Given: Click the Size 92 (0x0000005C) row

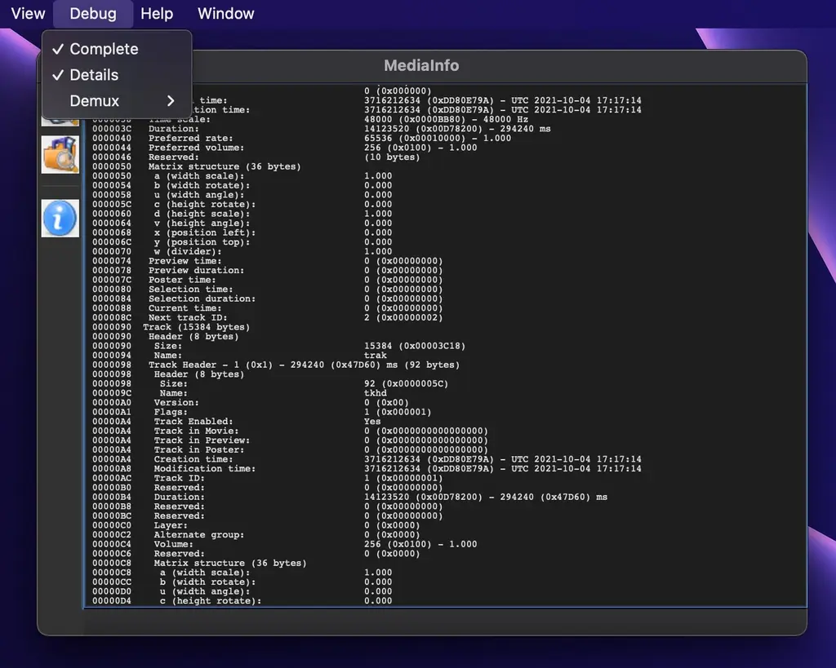Looking at the screenshot, I should [x=270, y=384].
